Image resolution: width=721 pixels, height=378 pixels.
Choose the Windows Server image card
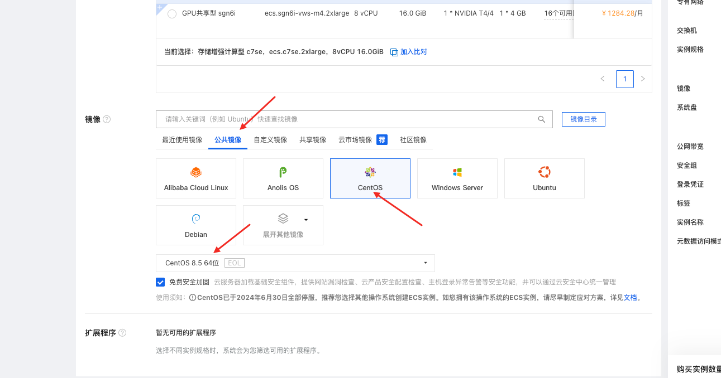point(457,178)
